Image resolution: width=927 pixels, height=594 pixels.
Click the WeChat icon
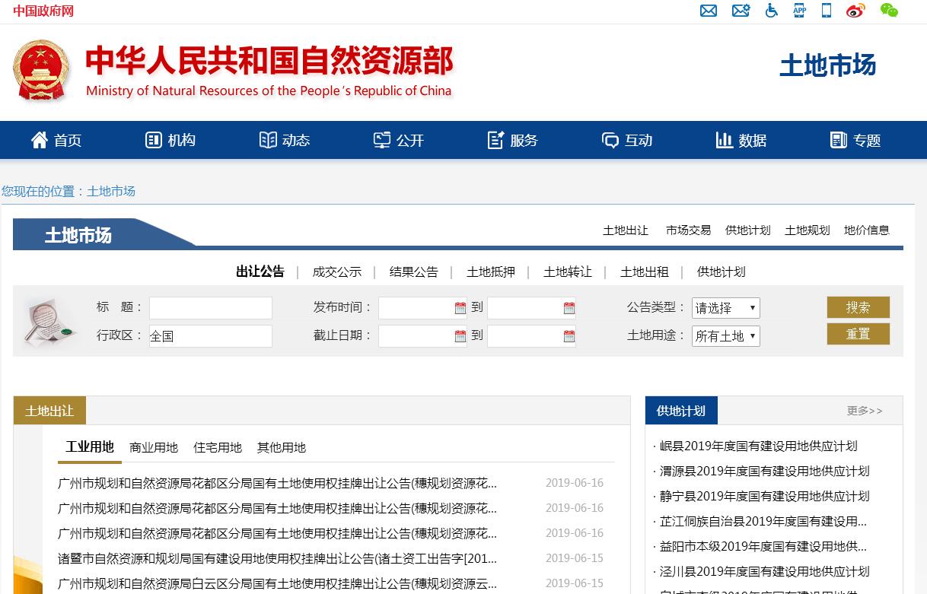pyautogui.click(x=888, y=11)
